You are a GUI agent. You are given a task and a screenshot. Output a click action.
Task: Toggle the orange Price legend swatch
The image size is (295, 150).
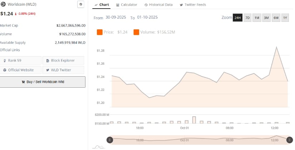100,32
